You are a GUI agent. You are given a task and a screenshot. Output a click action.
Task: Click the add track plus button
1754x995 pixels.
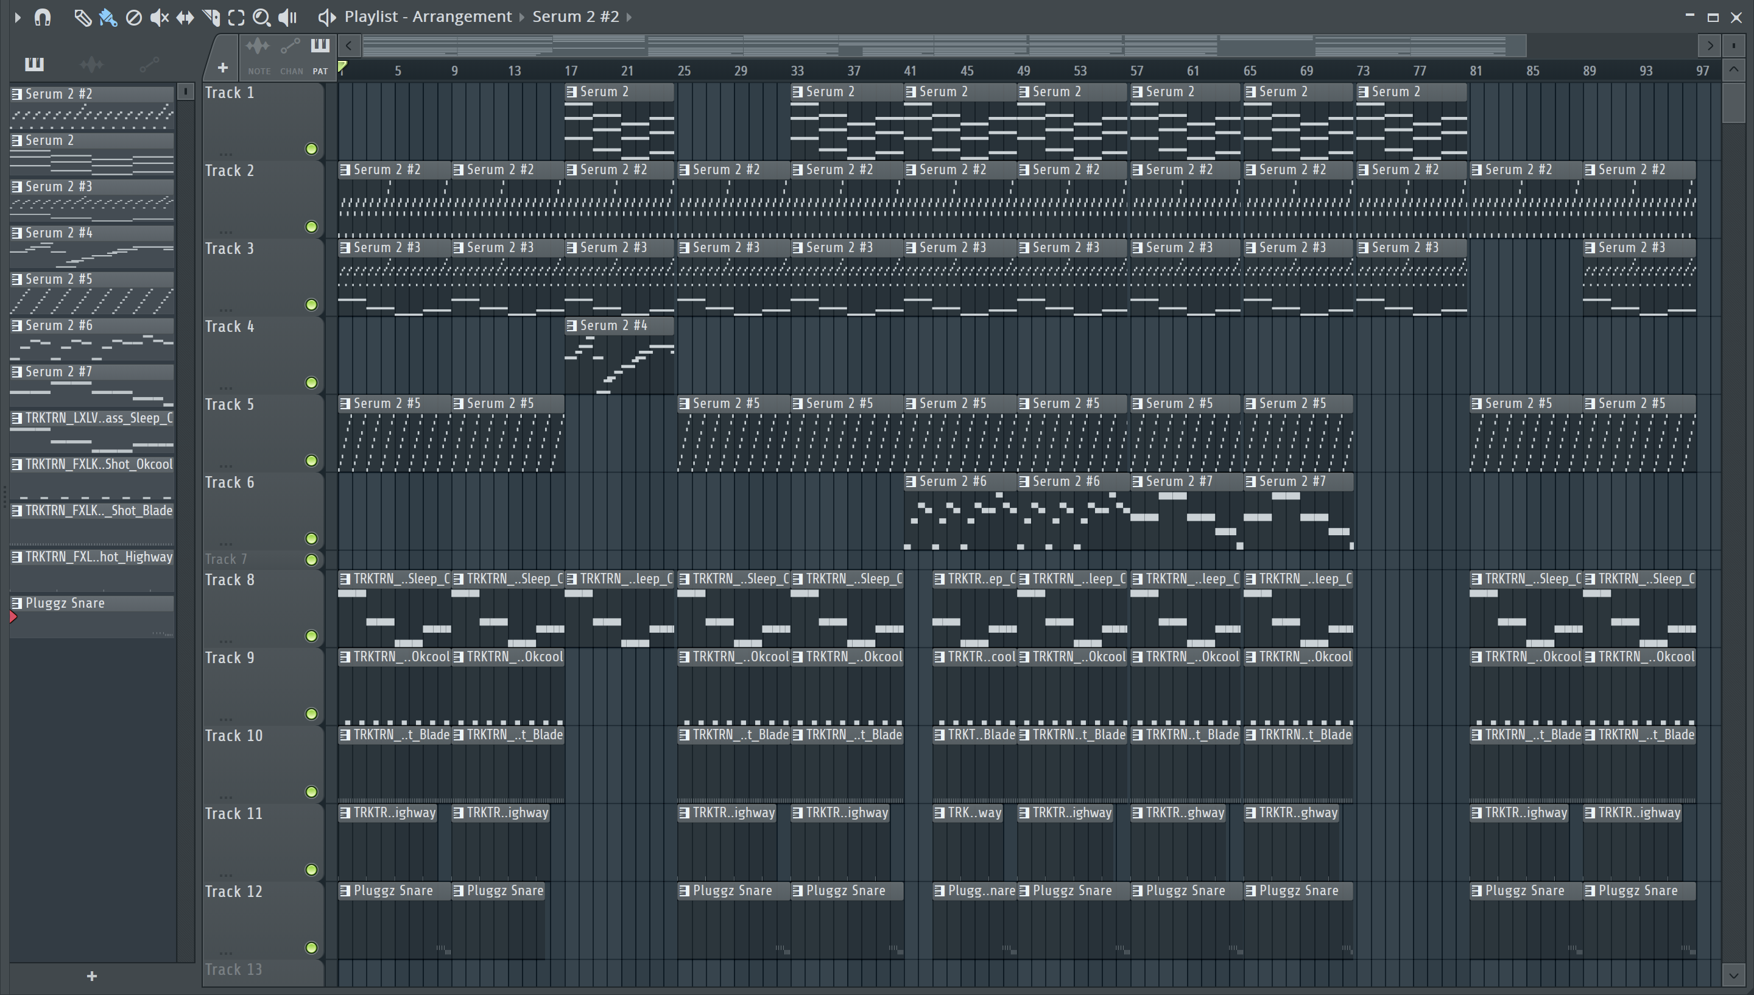pos(223,68)
